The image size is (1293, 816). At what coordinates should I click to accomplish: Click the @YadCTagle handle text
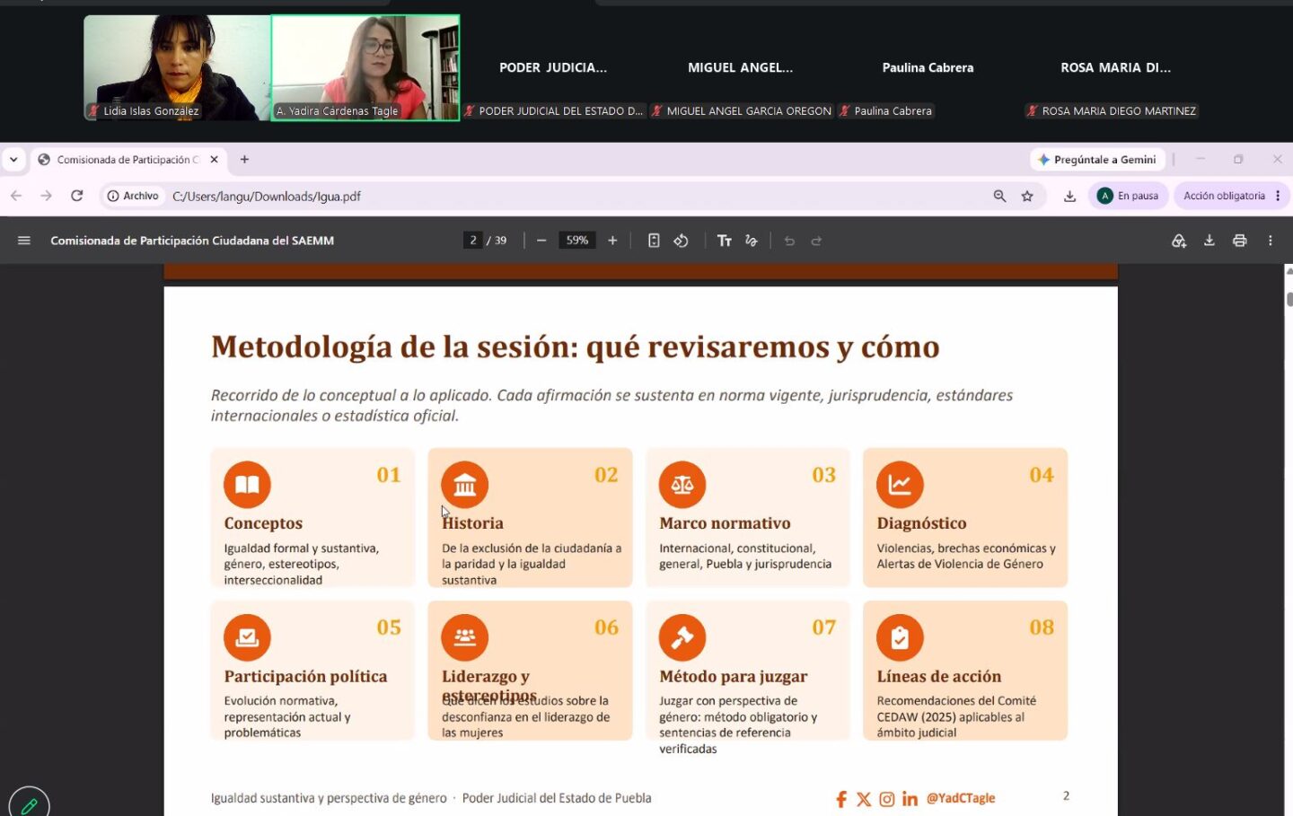click(x=961, y=798)
